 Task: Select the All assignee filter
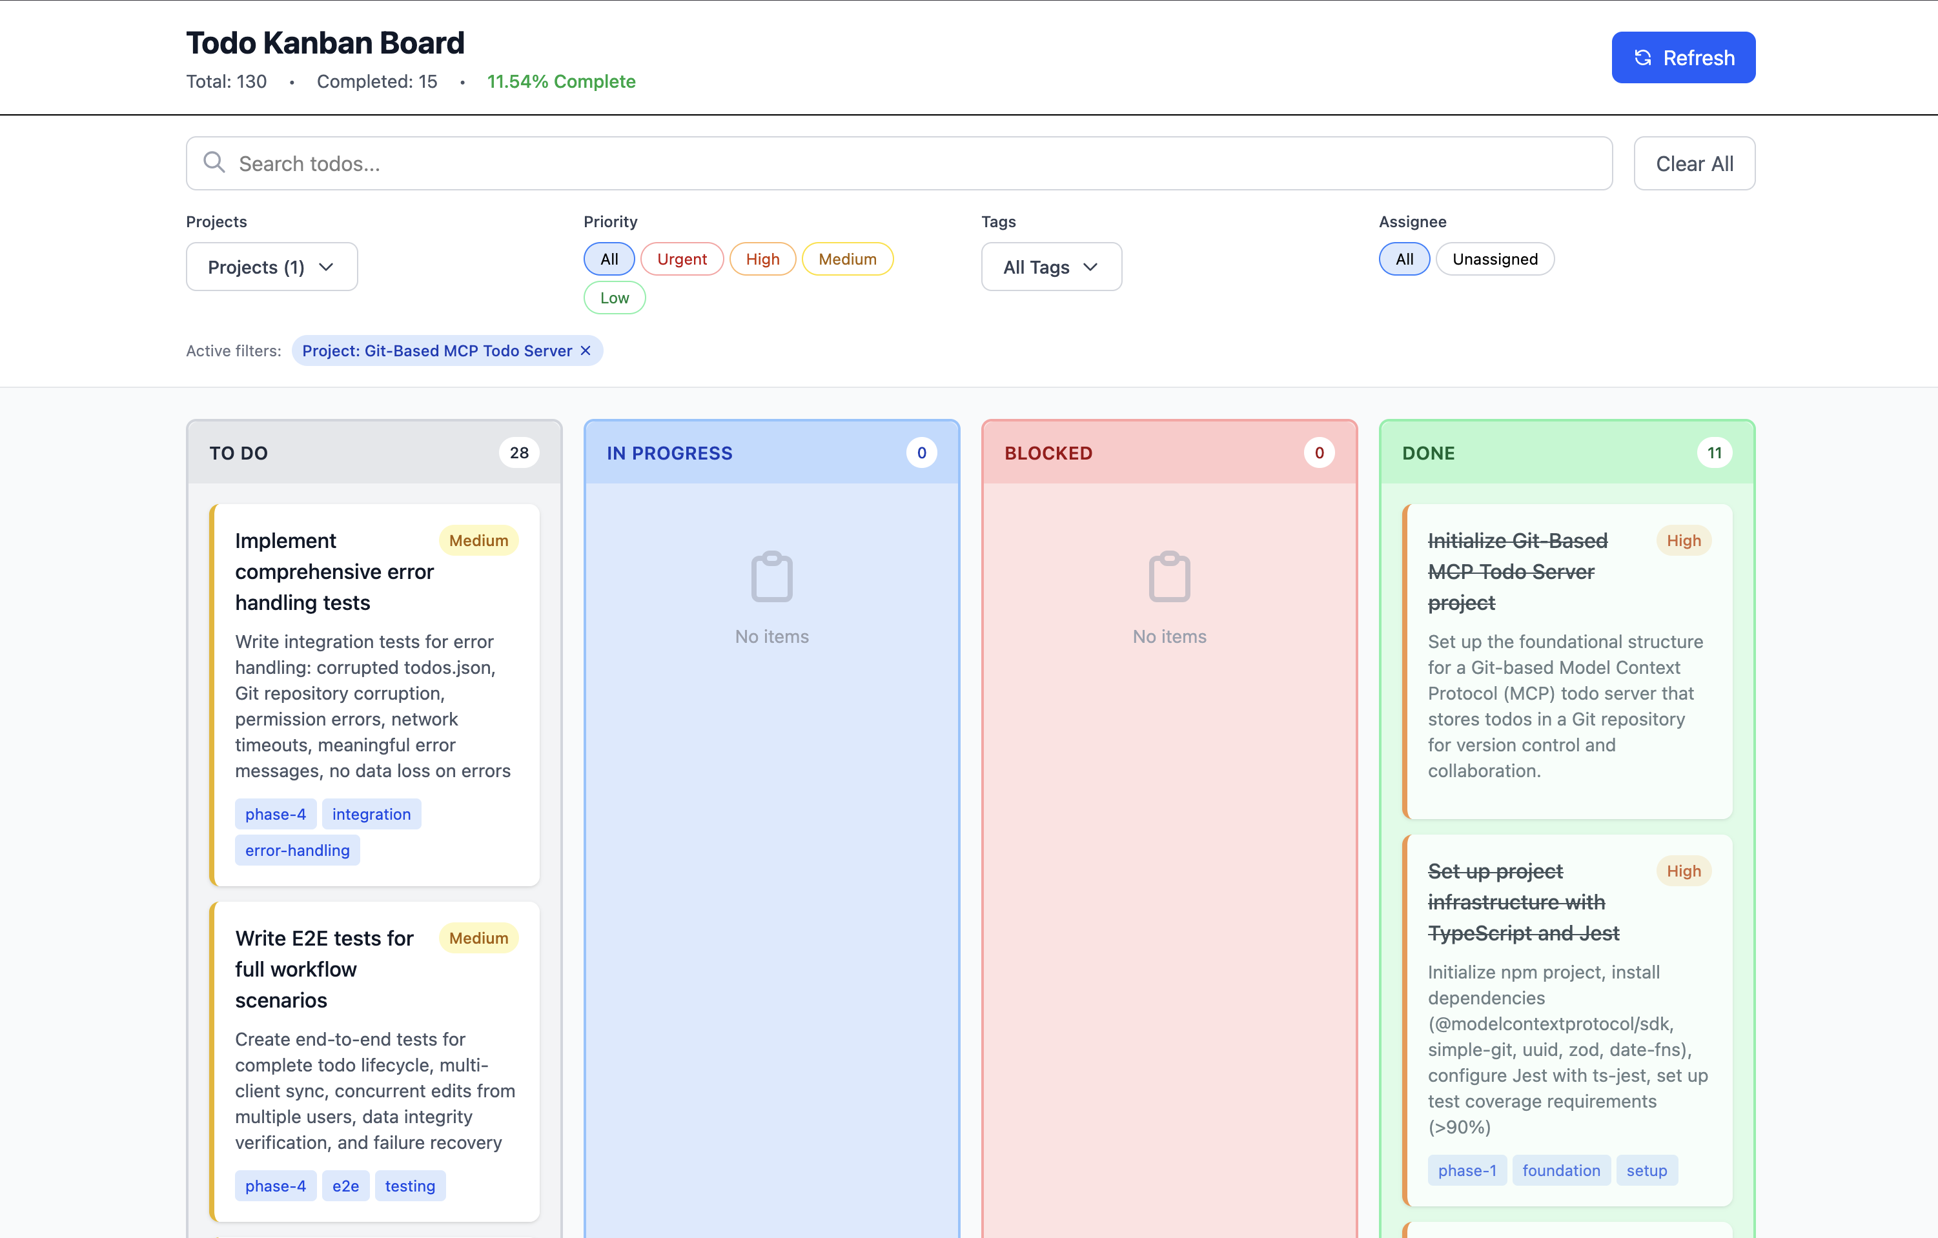(x=1404, y=259)
